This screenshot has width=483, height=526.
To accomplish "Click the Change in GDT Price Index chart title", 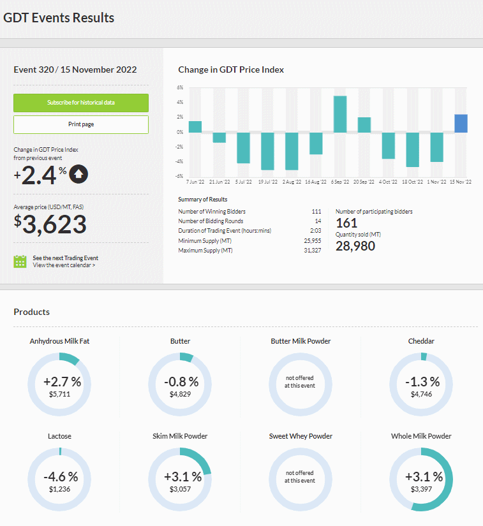I will point(231,69).
